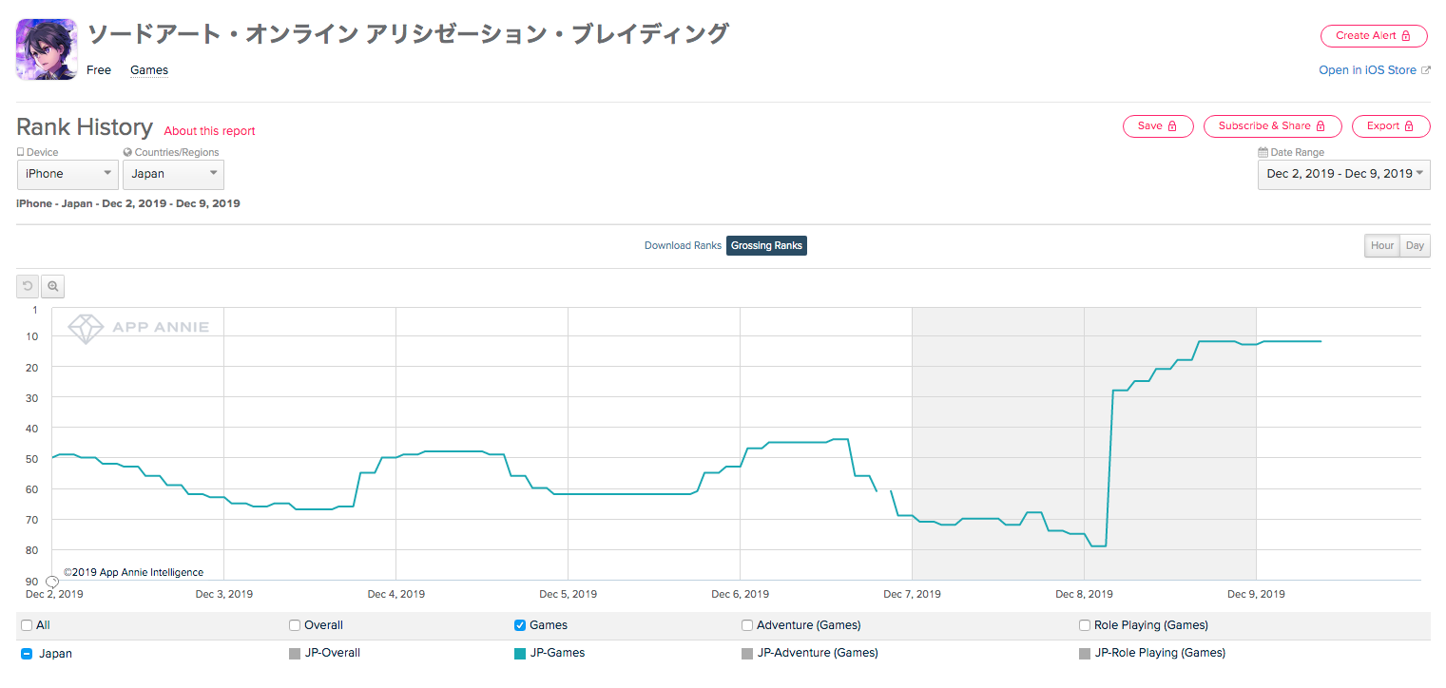Select the Hour granularity toggle
1446x688 pixels.
pos(1382,246)
